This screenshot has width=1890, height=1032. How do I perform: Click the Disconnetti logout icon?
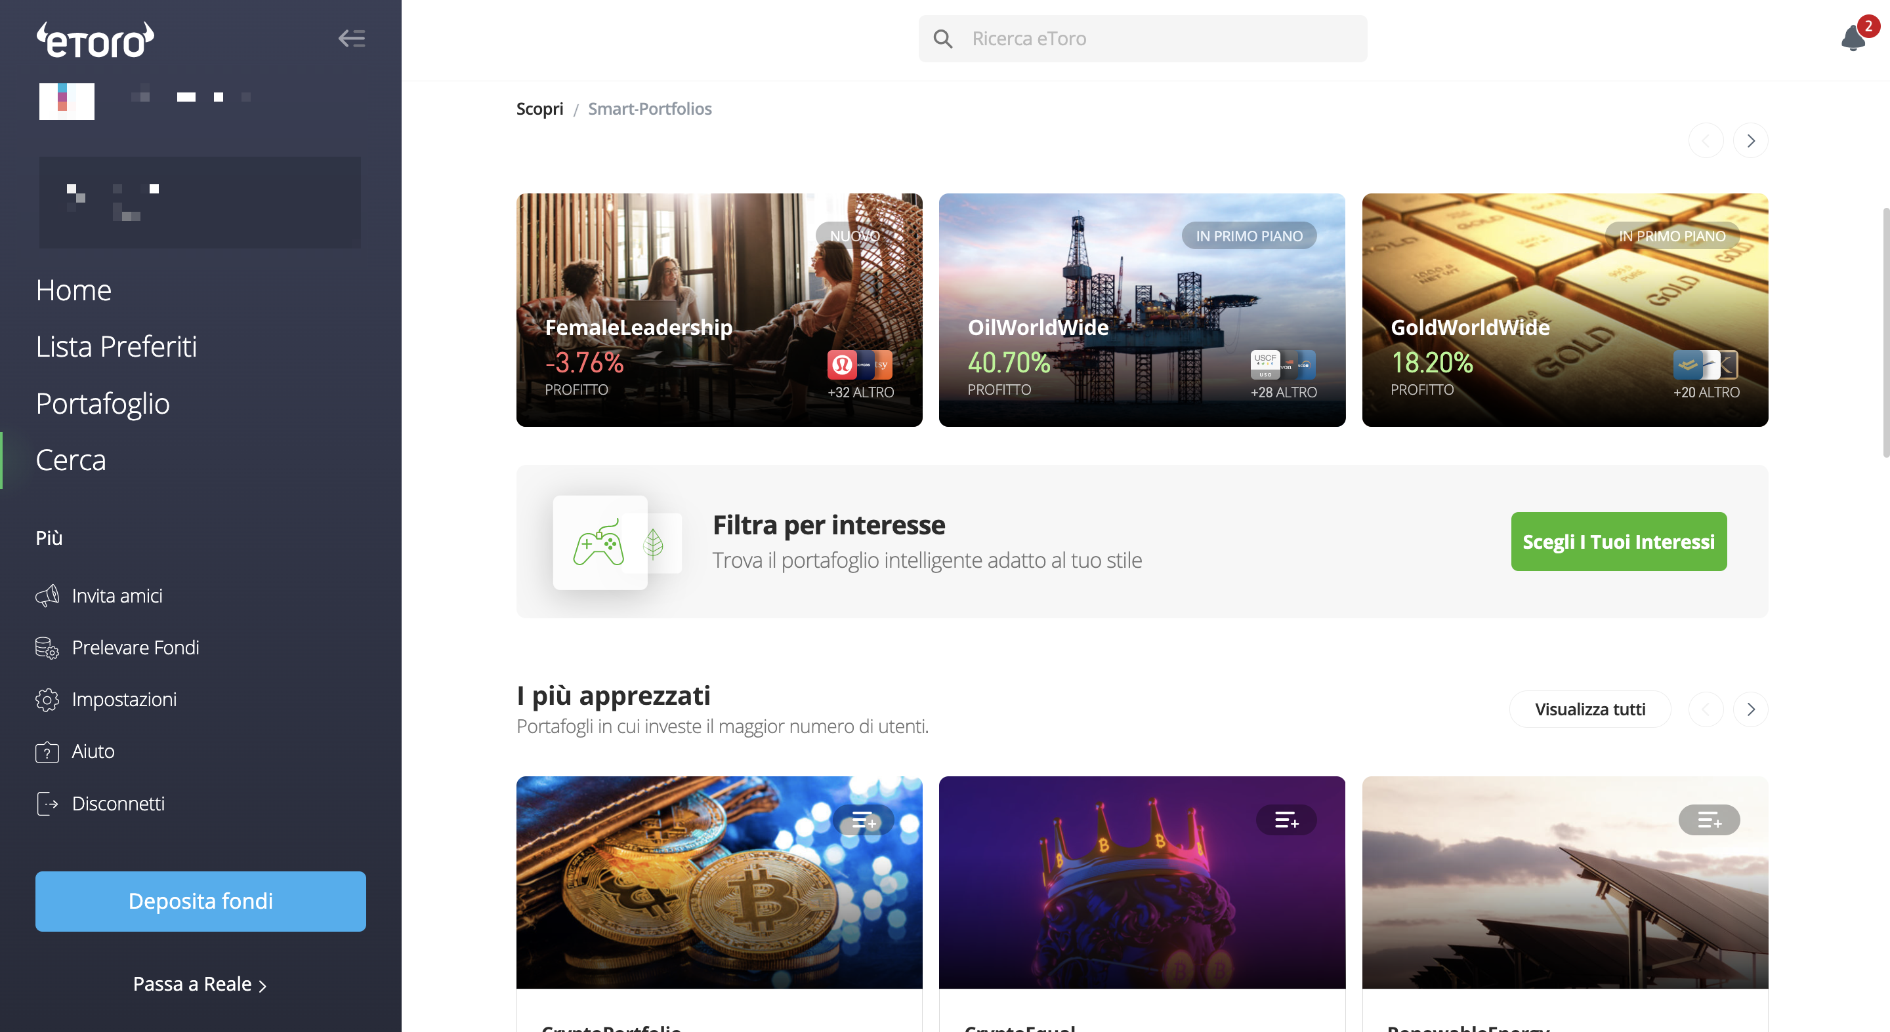[47, 804]
